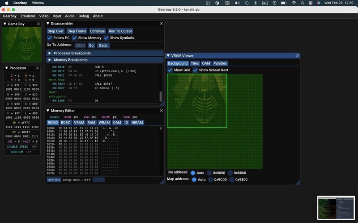Click the grid dots menu bar icon
358x223 pixels.
click(x=208, y=3)
